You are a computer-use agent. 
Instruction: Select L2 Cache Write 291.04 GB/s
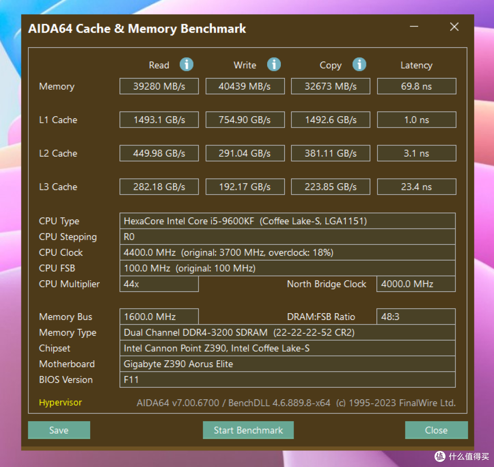coord(245,153)
